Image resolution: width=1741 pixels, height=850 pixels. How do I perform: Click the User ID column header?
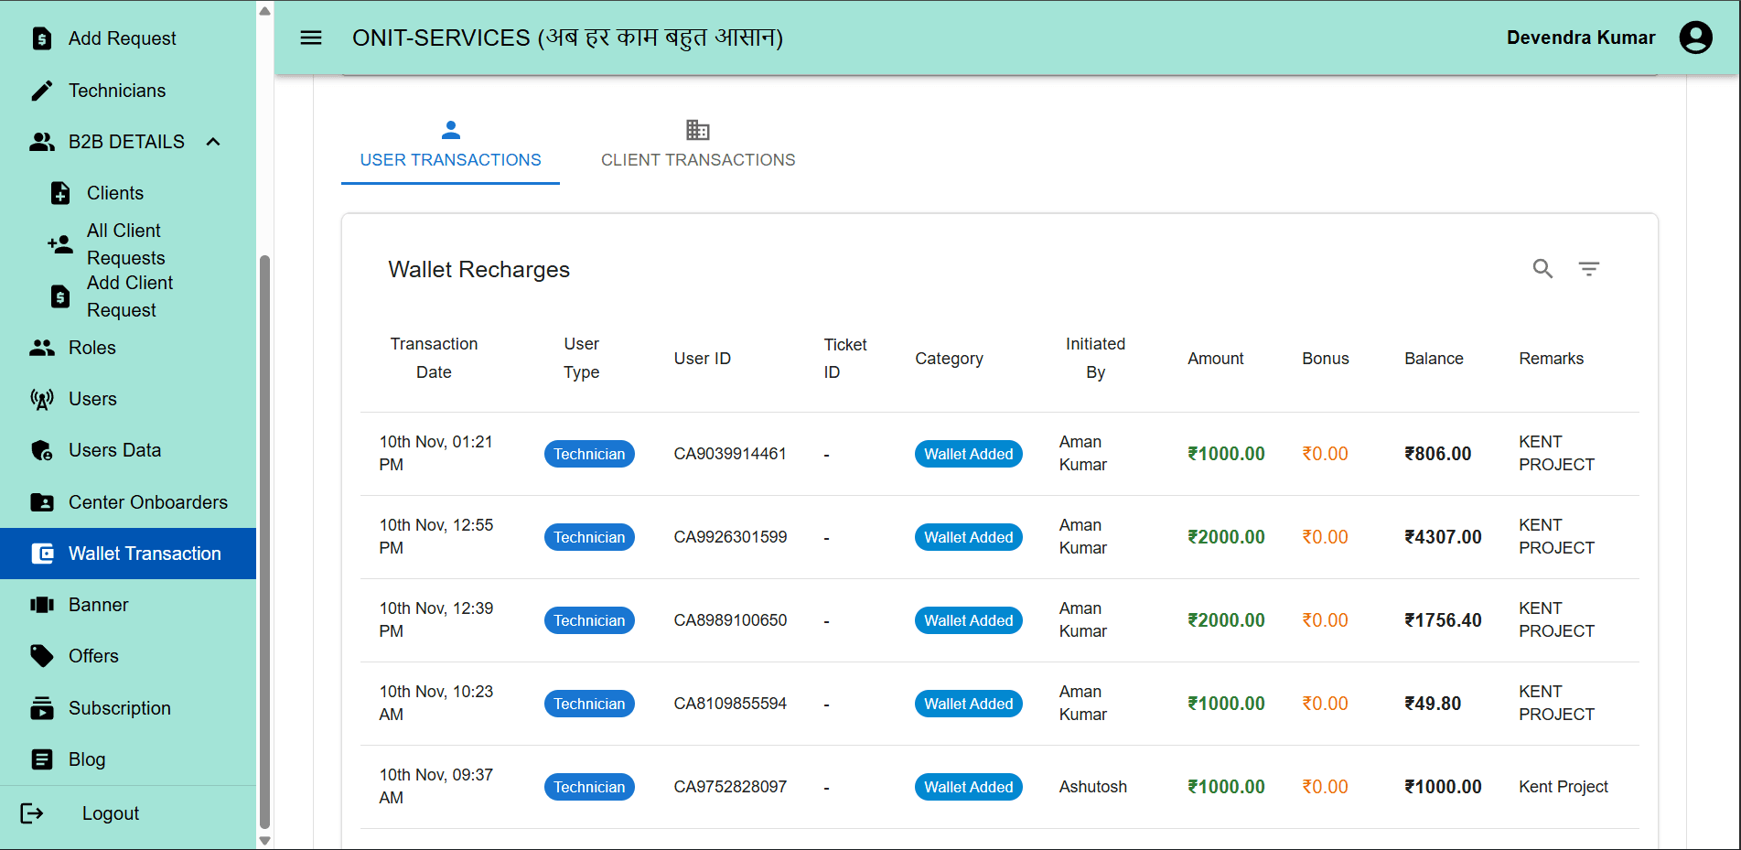[x=703, y=359]
